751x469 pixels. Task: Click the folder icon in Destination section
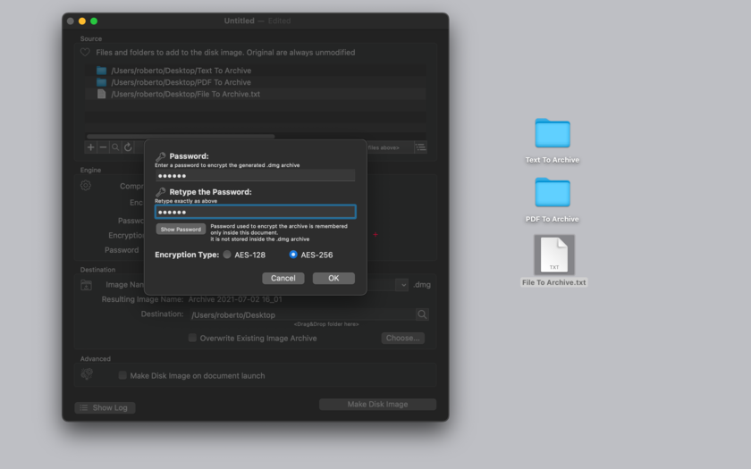coord(86,285)
